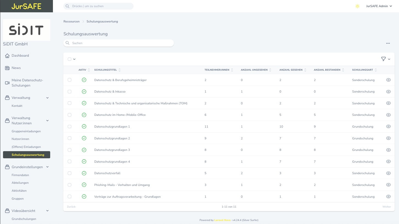Click the three-dot actions menu icon
Viewport: 399px width, 224px height.
(388, 43)
